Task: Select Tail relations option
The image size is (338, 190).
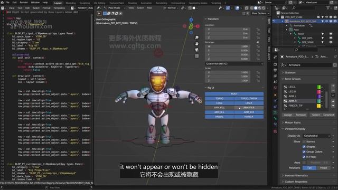Action: point(309,168)
